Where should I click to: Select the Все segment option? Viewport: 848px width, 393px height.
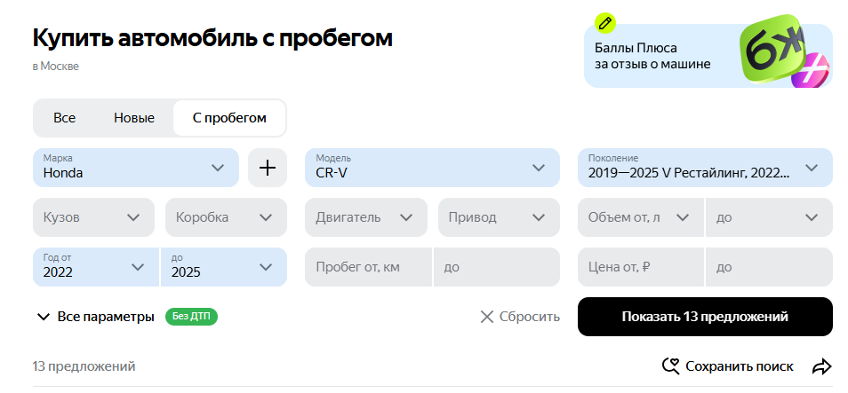click(x=64, y=118)
